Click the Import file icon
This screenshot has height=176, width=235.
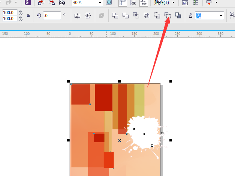pyautogui.click(x=41, y=3)
